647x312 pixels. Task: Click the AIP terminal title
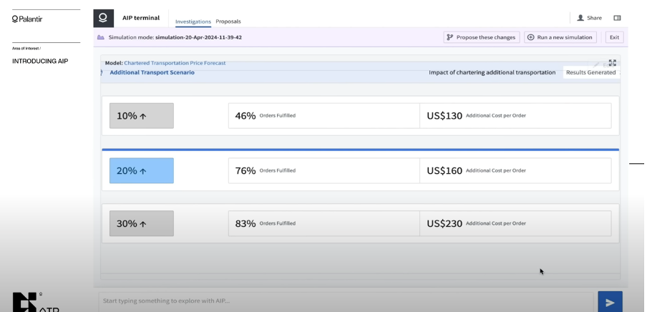click(141, 18)
